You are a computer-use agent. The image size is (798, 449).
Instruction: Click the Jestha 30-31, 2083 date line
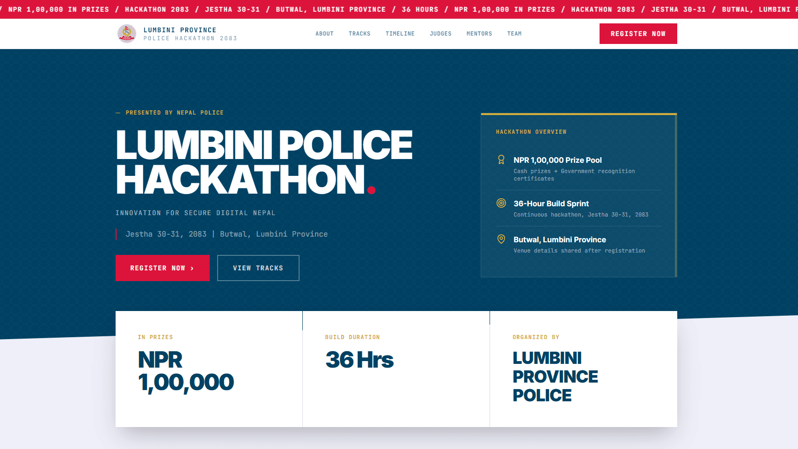point(227,234)
